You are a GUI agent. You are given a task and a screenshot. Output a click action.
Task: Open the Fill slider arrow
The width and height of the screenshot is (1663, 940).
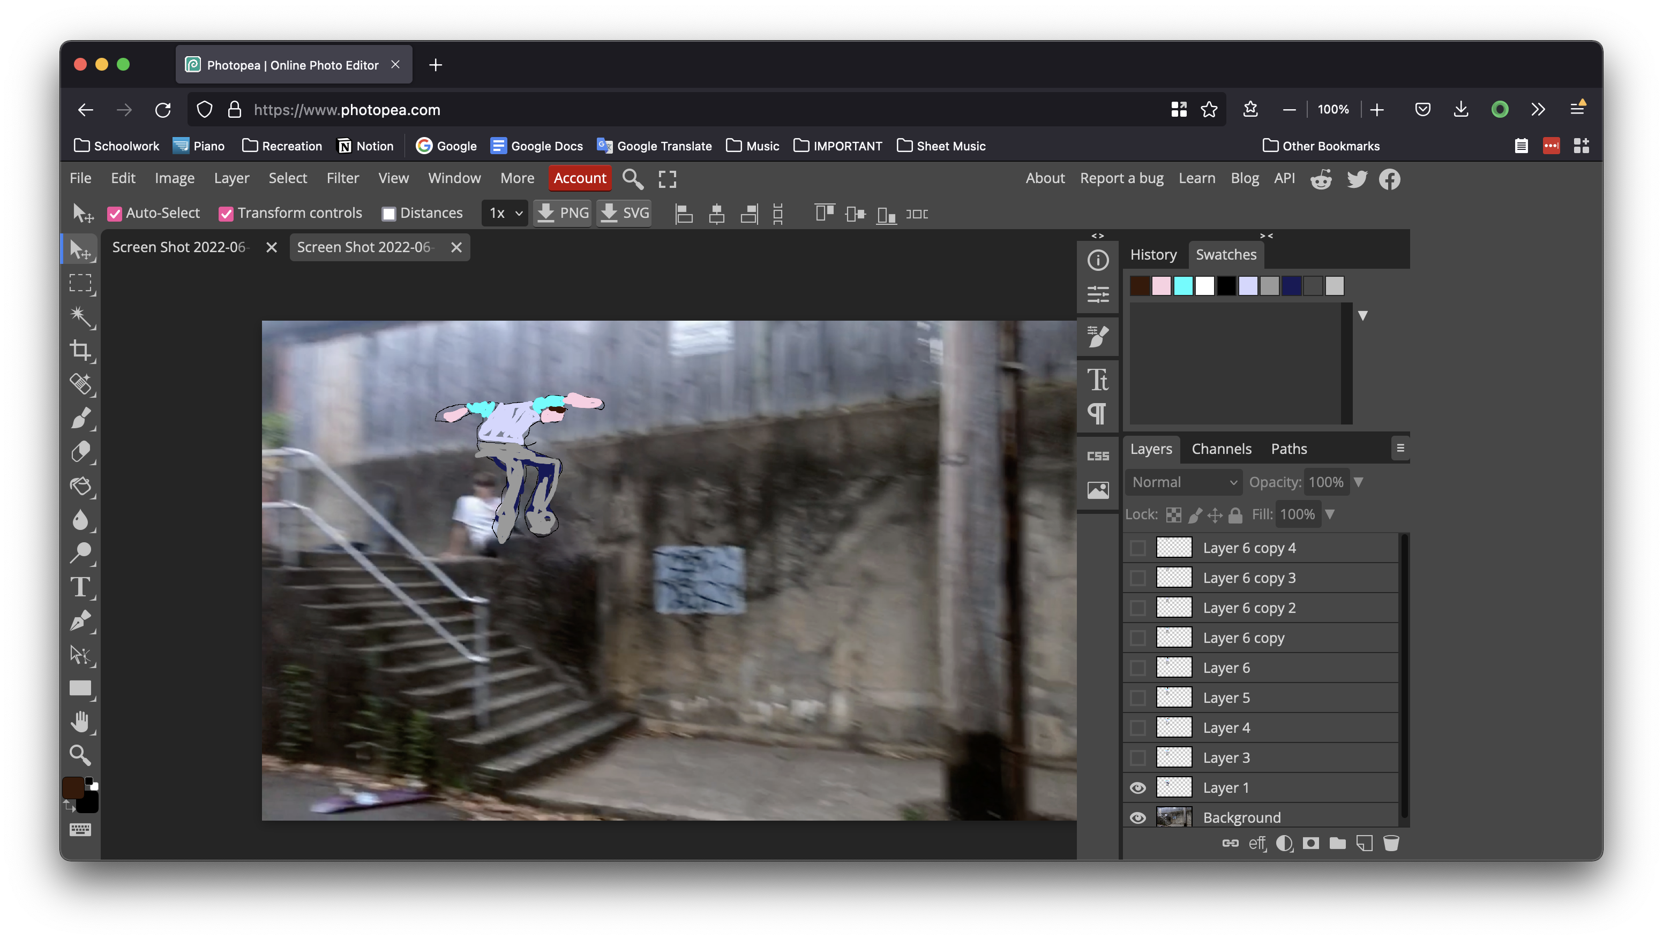click(1330, 514)
